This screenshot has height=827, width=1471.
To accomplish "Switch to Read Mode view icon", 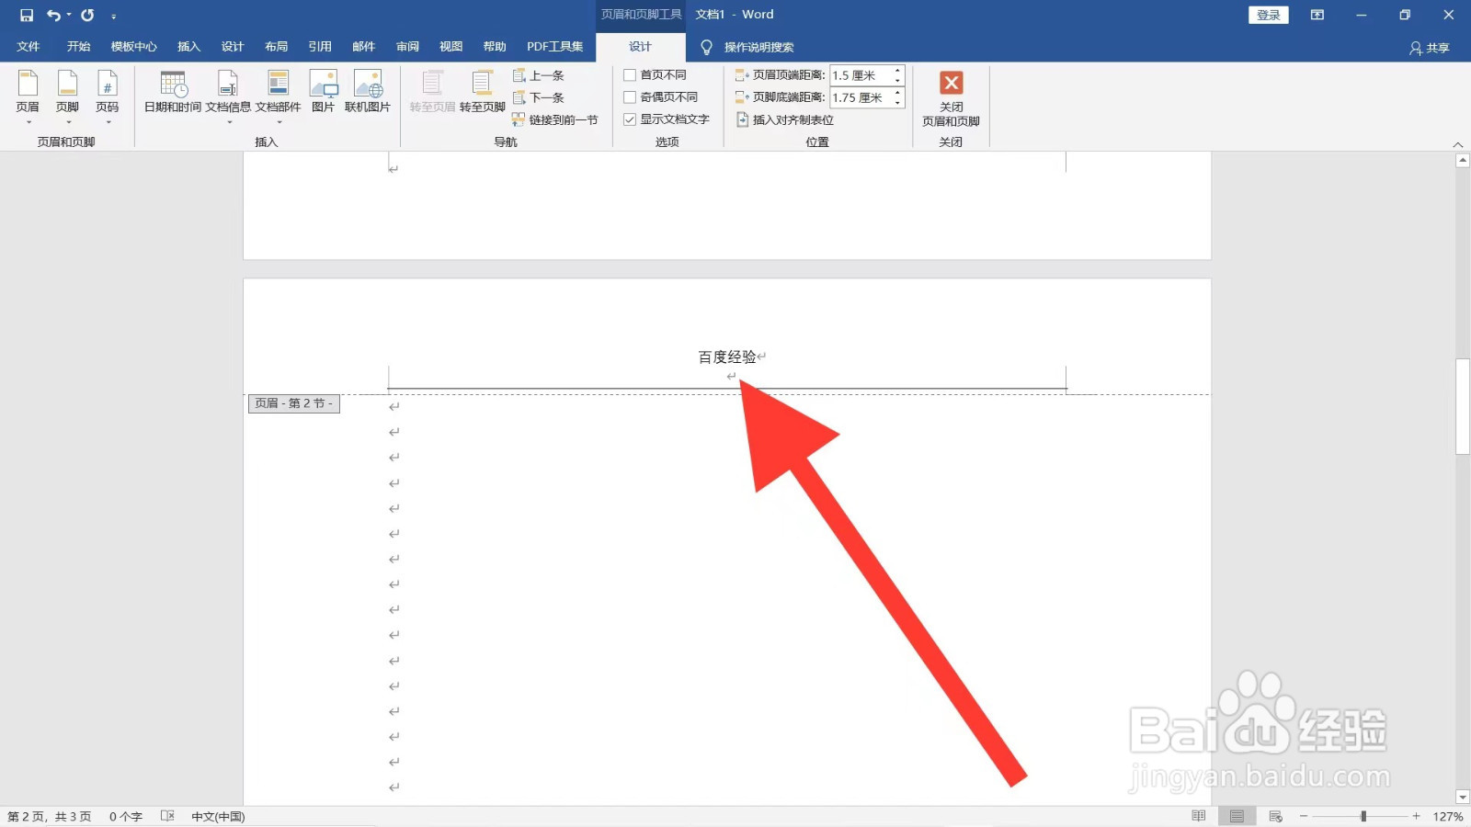I will pyautogui.click(x=1199, y=816).
